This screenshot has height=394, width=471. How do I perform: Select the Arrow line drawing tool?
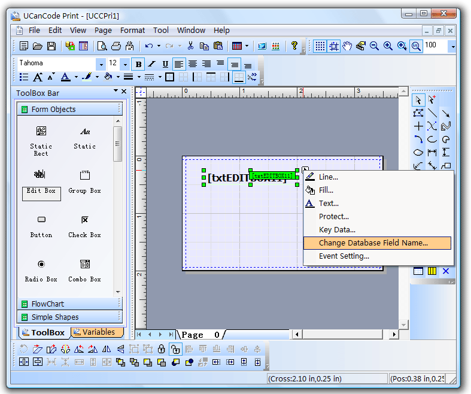tap(446, 113)
